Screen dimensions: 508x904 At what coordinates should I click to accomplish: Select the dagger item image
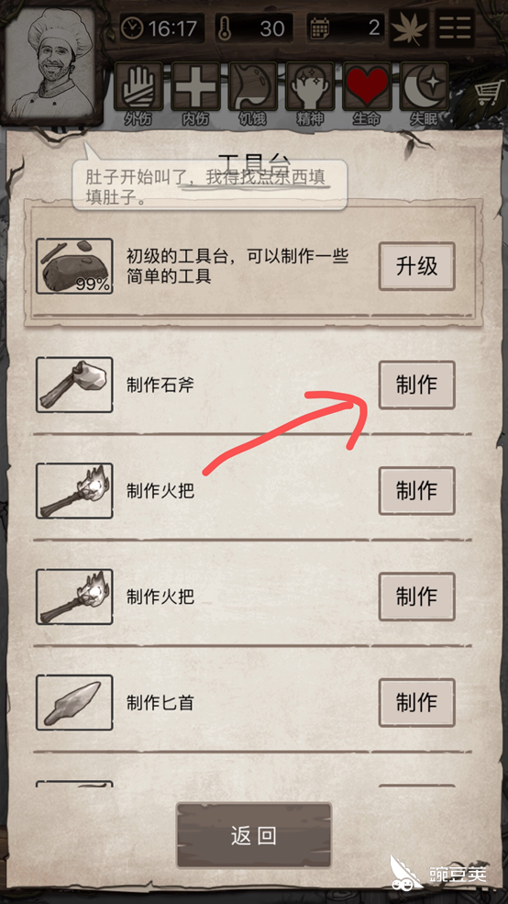[74, 703]
